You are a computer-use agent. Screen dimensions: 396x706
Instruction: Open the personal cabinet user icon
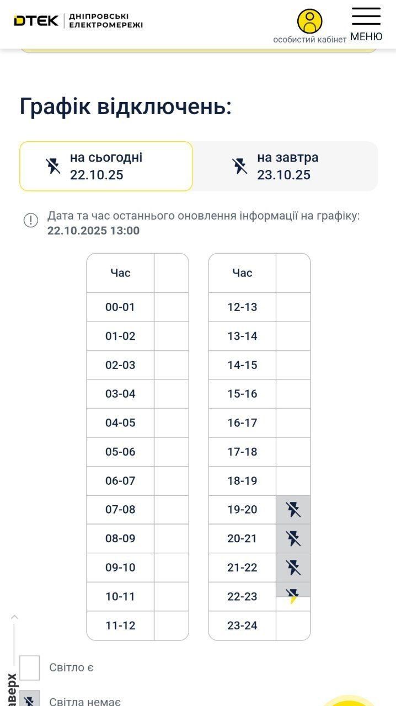310,21
